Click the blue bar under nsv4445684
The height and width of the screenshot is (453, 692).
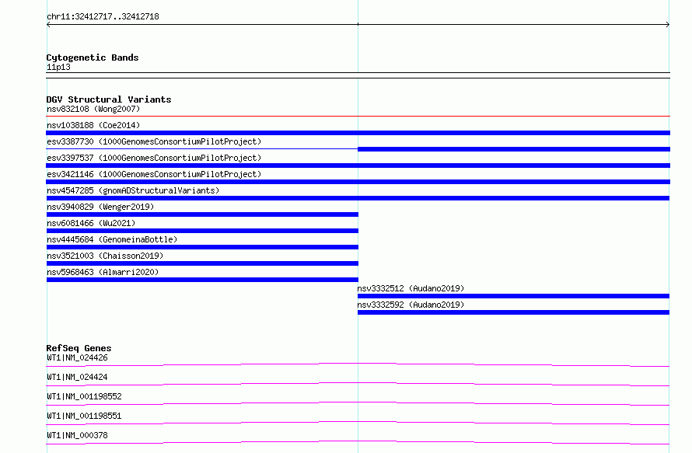click(202, 247)
